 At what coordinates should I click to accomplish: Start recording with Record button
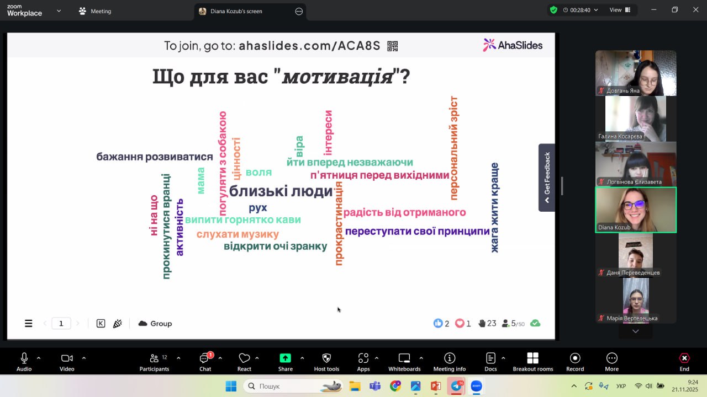pyautogui.click(x=575, y=358)
